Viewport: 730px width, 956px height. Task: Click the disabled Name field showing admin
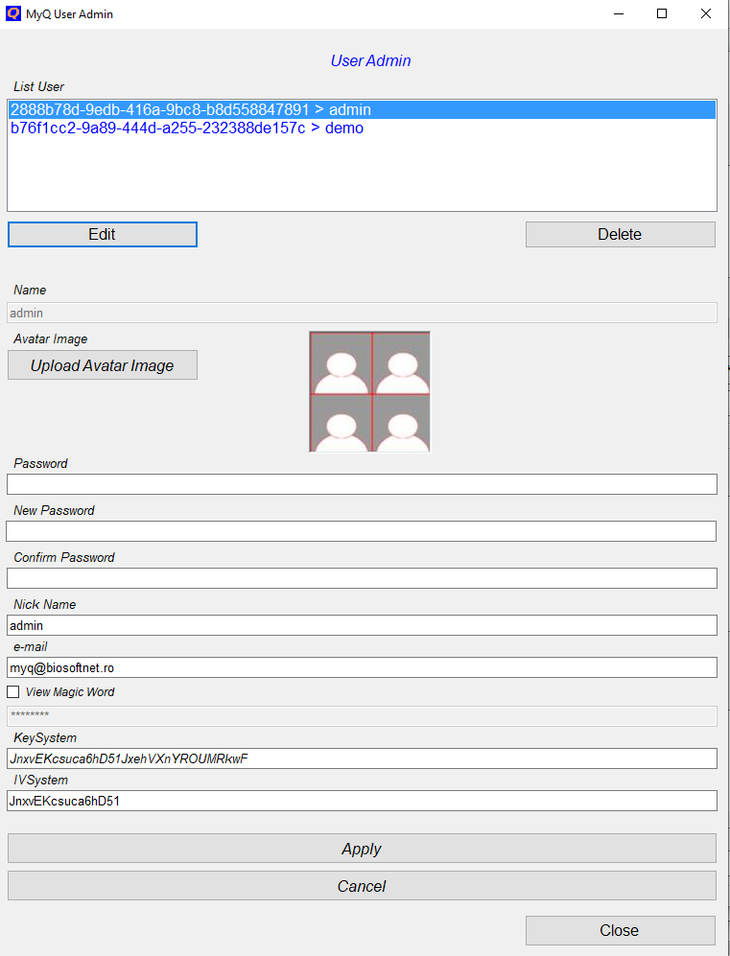363,313
